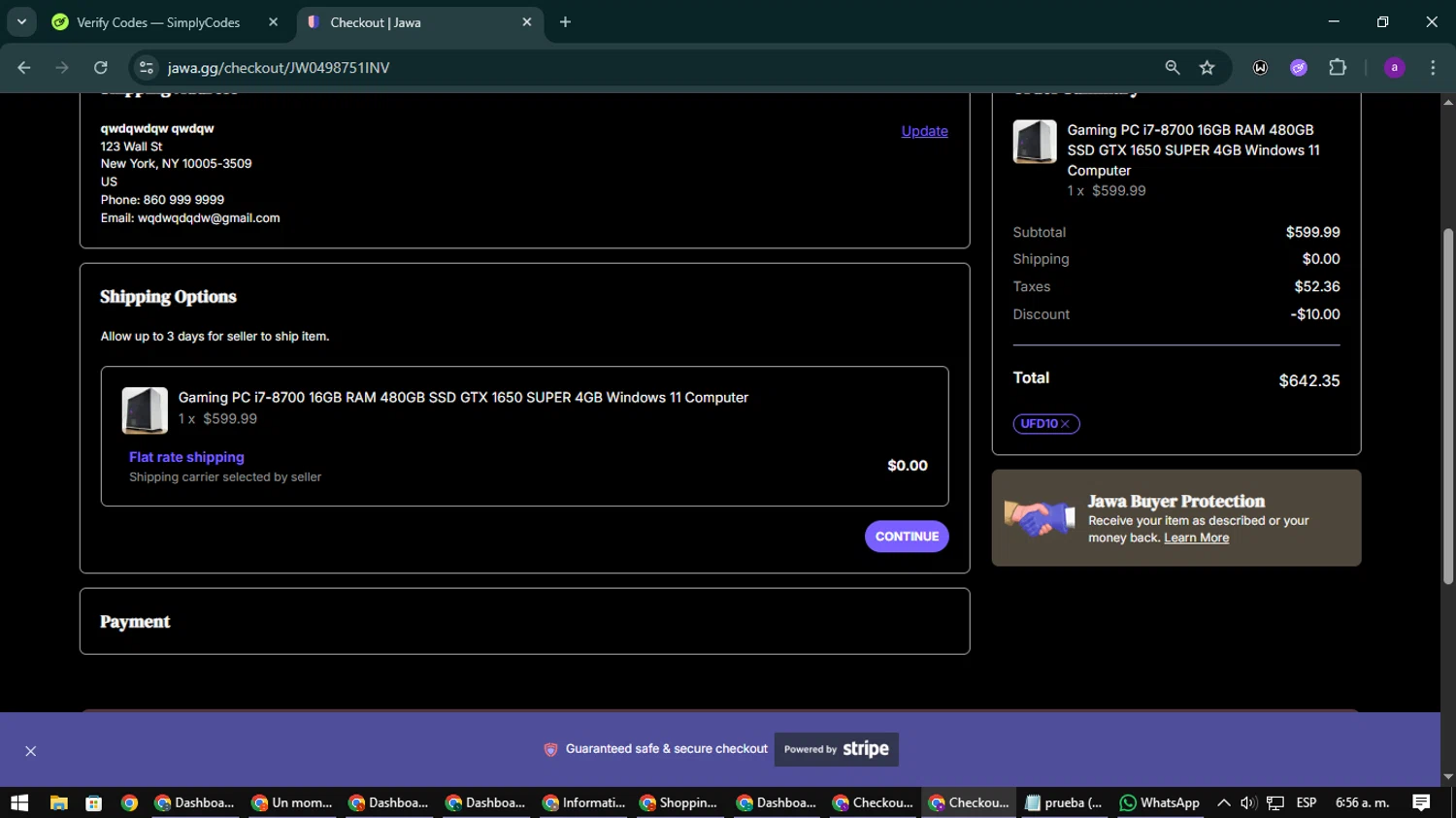Image resolution: width=1456 pixels, height=818 pixels.
Task: Open the clock showing 6:56 a. m.
Action: click(1362, 802)
